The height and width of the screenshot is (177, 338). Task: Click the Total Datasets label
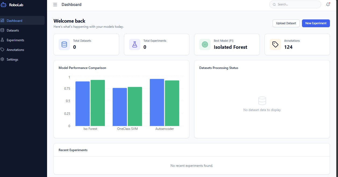(82, 41)
